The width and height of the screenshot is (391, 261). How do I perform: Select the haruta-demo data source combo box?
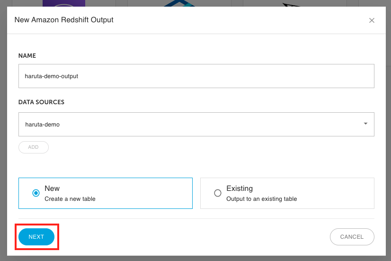196,124
